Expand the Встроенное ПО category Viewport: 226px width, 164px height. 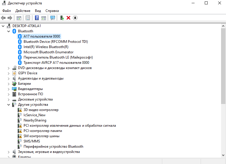[9, 94]
